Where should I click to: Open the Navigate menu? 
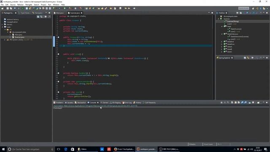point(29,5)
